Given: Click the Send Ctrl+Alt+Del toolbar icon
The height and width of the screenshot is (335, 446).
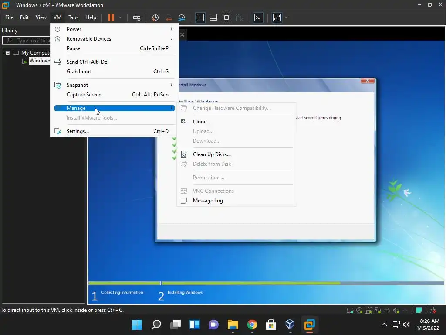Looking at the screenshot, I should 137,17.
